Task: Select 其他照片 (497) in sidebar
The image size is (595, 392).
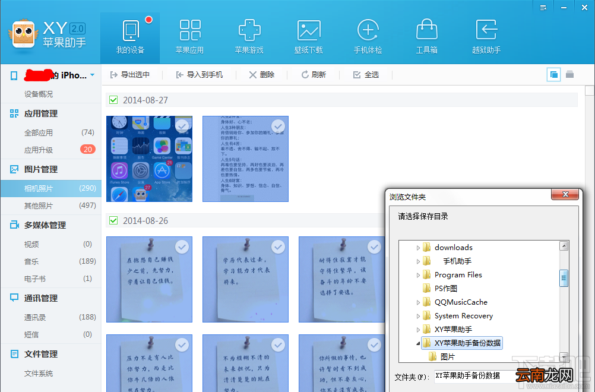Action: 51,206
